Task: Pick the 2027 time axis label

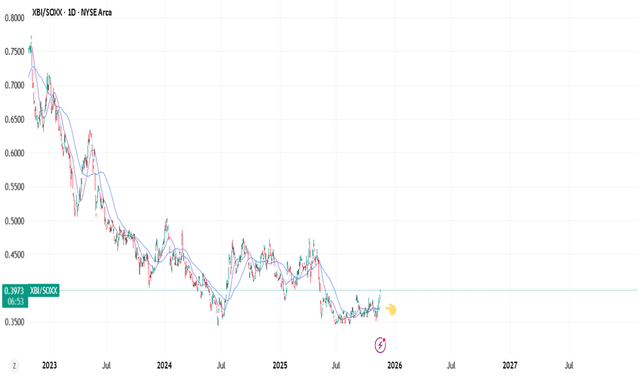Action: pos(510,366)
